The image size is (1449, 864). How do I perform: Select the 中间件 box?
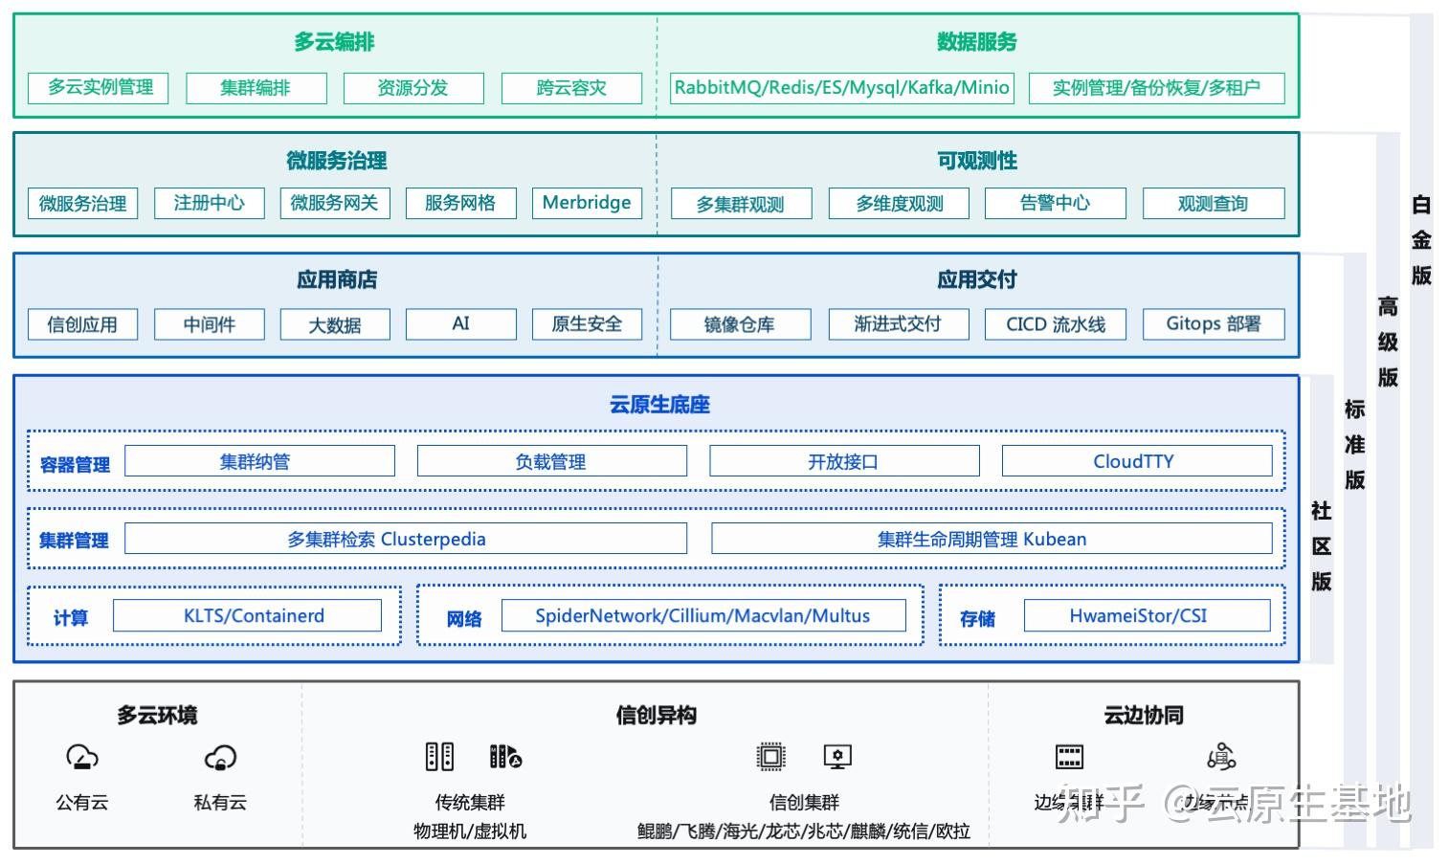(x=209, y=324)
